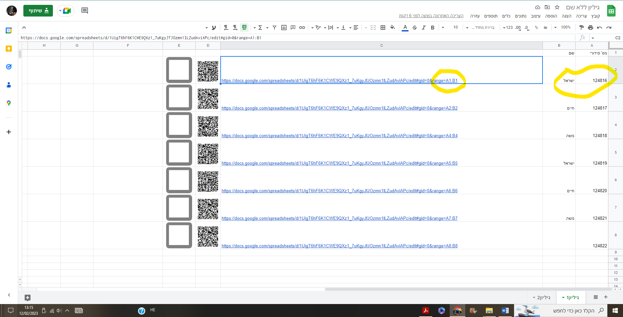Image resolution: width=623 pixels, height=317 pixels.
Task: Open the link ending in range=A8:B8
Action: click(339, 246)
